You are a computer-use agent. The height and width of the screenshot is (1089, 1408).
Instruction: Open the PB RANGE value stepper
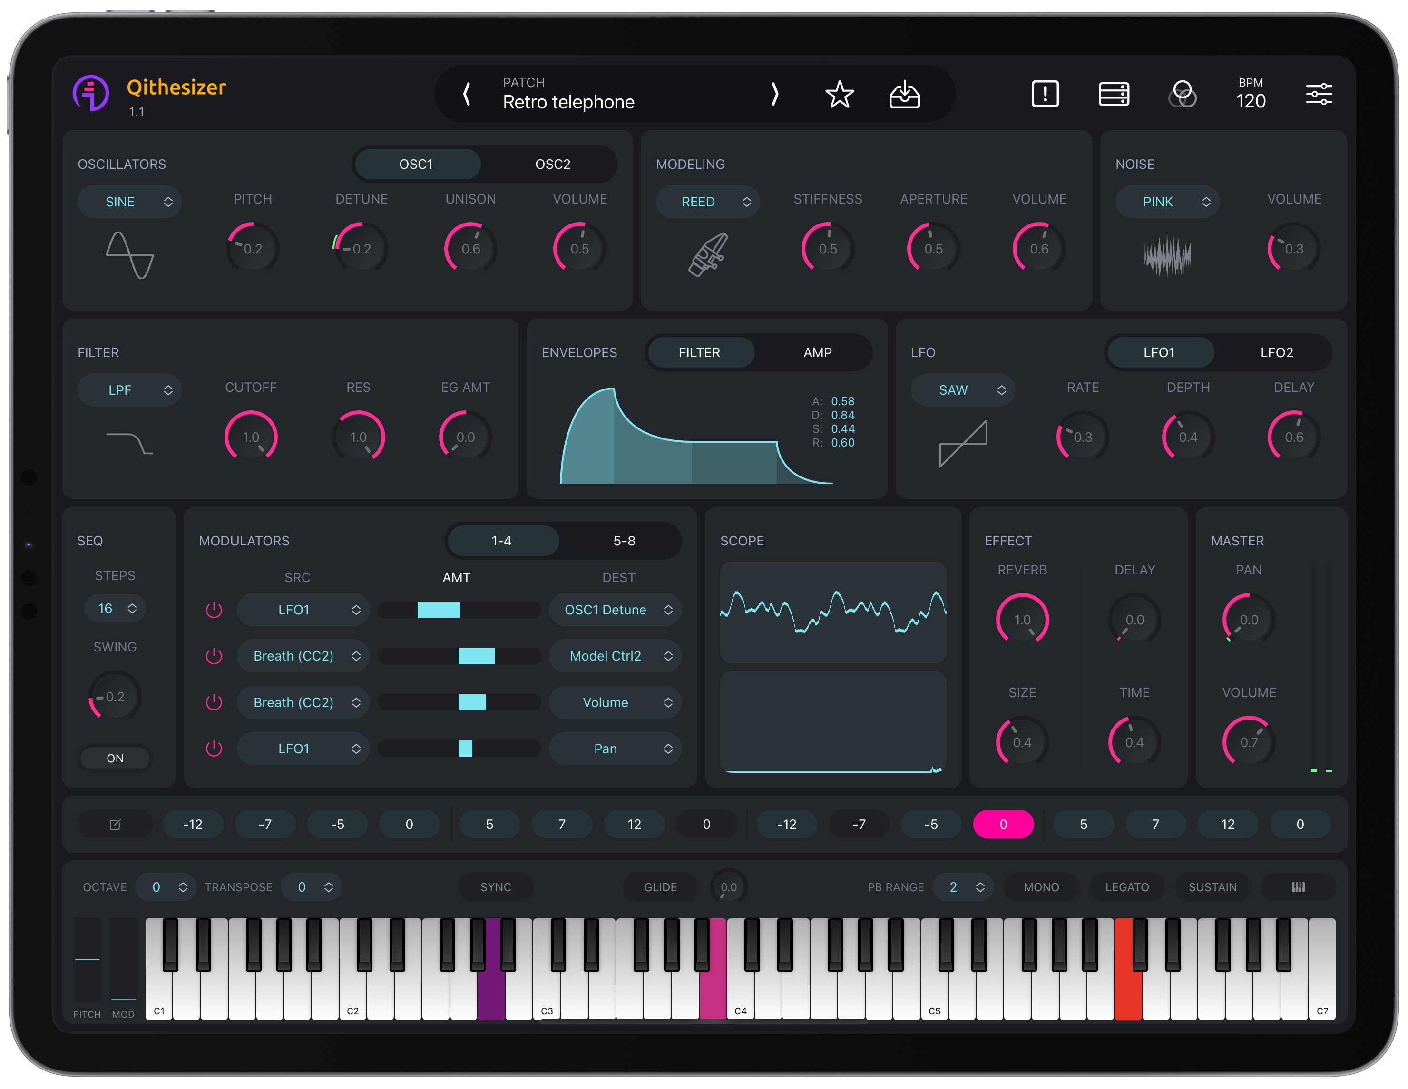pos(963,887)
